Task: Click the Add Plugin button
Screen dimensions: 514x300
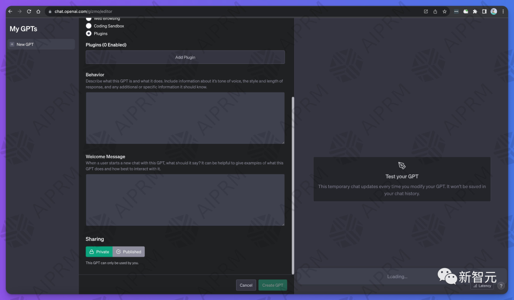Action: (185, 57)
